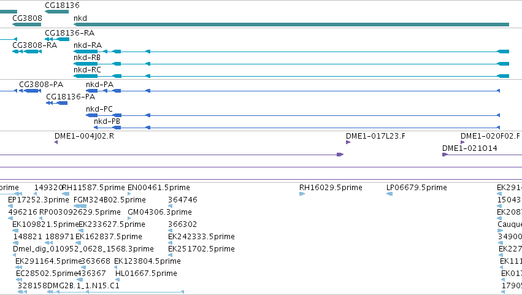The width and height of the screenshot is (522, 295).
Task: Select the EK291164.5prime EST label
Action: [48, 261]
